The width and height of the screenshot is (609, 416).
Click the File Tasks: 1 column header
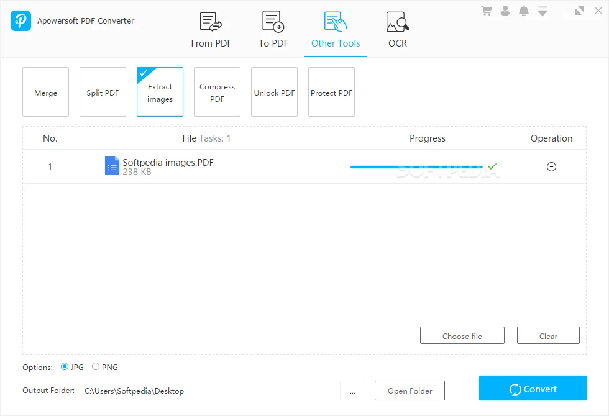point(206,138)
